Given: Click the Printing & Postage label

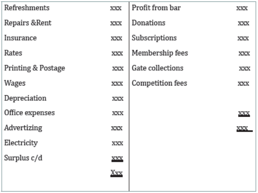Looking at the screenshot, I should (35, 68).
